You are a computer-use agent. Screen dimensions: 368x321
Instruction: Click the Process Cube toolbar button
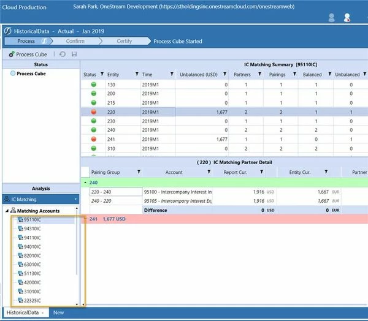28,55
